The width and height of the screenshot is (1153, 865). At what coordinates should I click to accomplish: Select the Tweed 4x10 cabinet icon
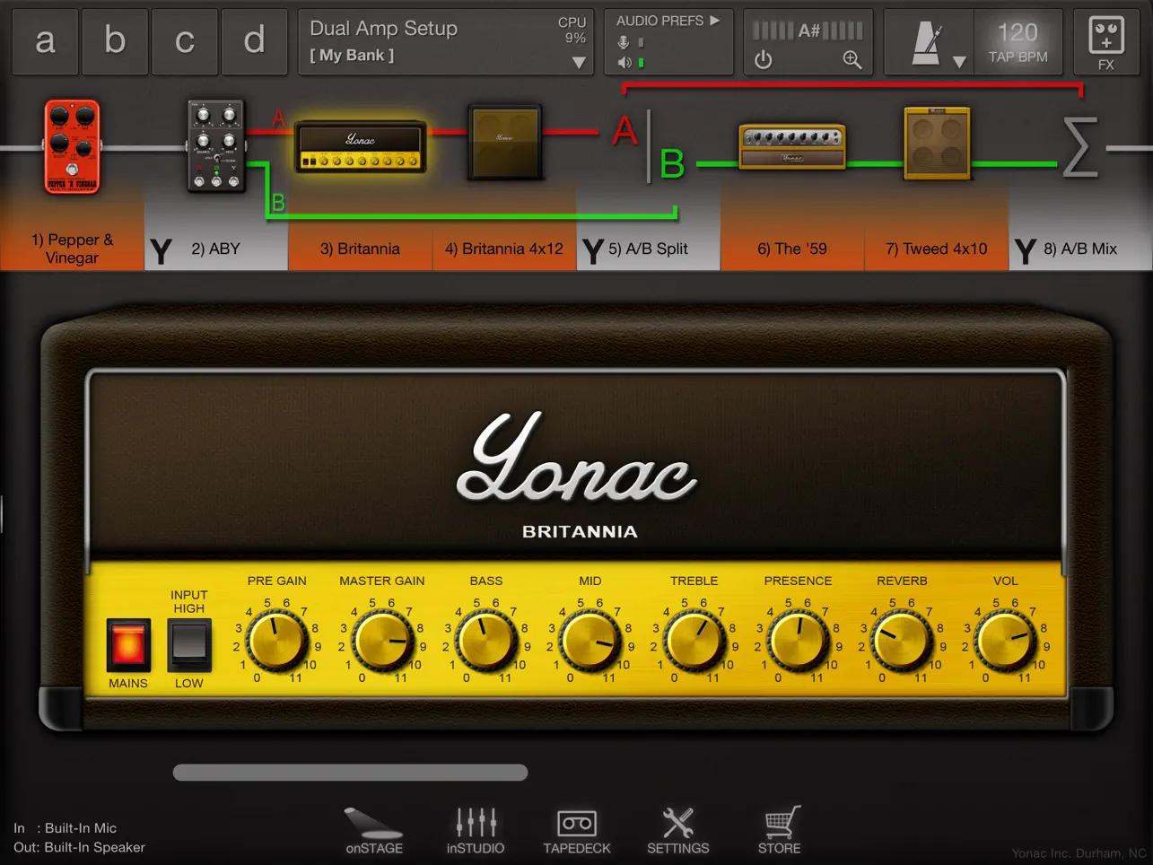click(x=937, y=143)
